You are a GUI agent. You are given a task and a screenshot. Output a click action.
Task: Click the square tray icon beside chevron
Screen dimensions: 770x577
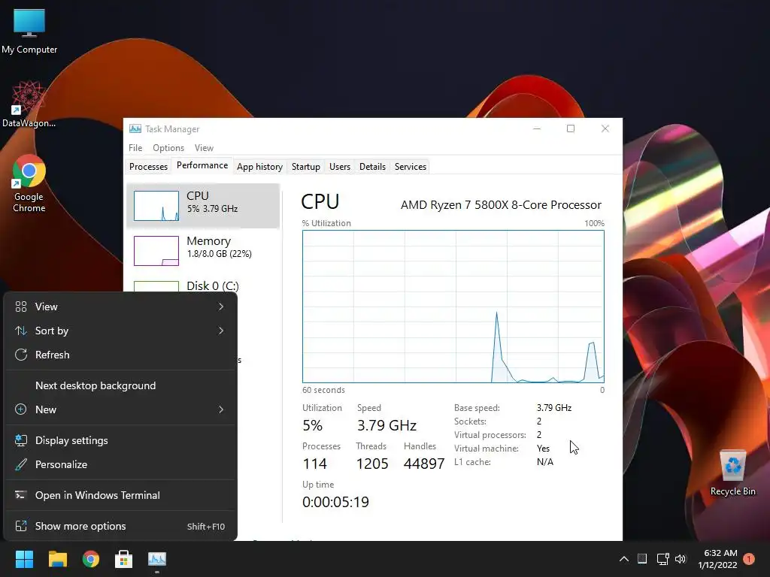point(642,558)
